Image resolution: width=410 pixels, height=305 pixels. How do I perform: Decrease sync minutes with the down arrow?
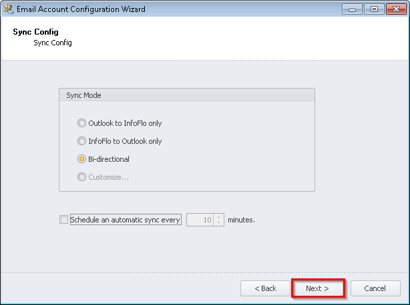(218, 222)
